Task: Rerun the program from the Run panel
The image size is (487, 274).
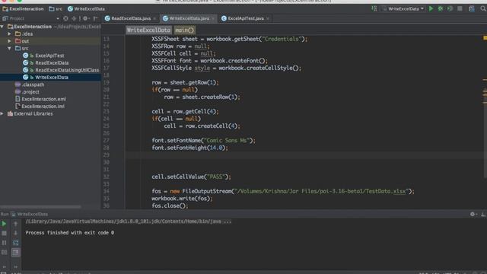Action: click(x=4, y=224)
